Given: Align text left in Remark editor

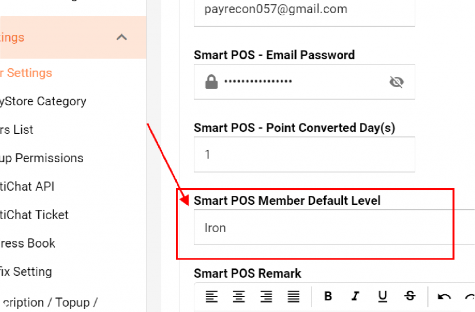Looking at the screenshot, I should click(212, 296).
